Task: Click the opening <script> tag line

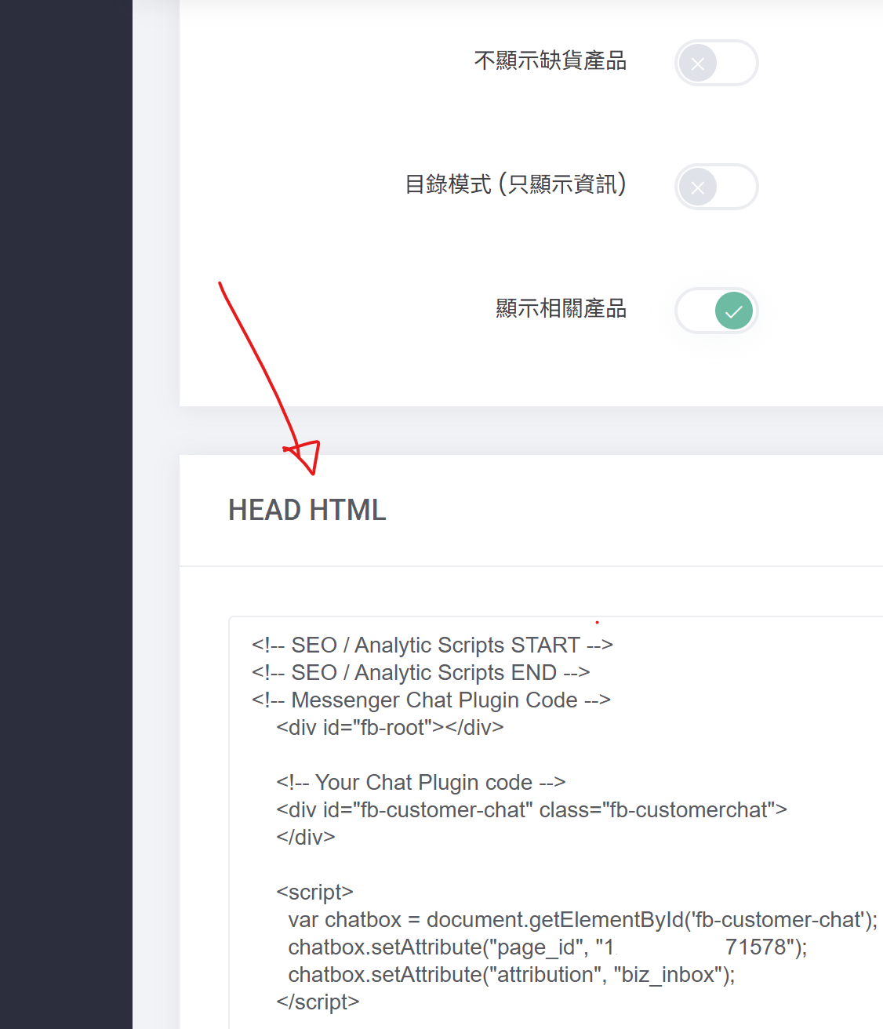Action: [x=314, y=892]
